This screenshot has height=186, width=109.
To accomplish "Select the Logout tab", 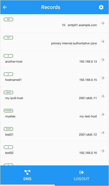I will [x=82, y=175].
